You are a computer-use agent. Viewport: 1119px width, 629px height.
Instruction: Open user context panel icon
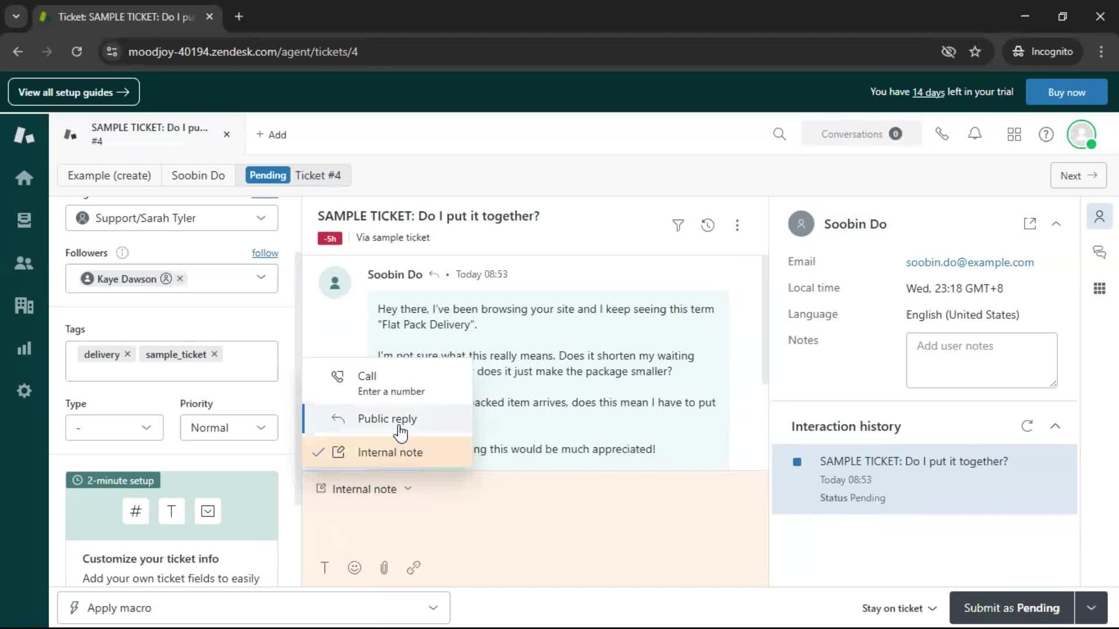coord(1099,217)
